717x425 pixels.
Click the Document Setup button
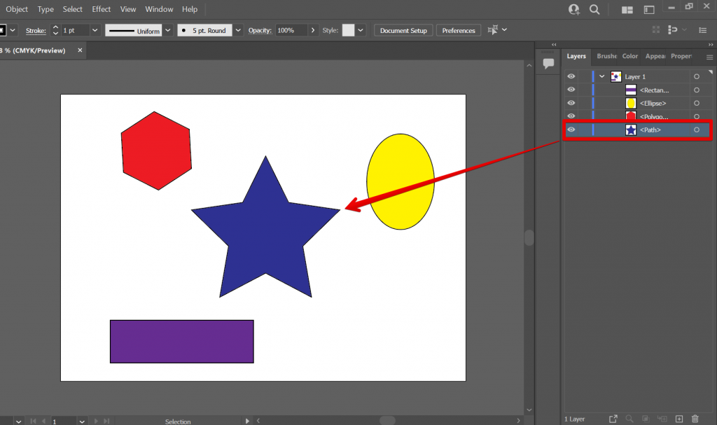pos(403,30)
